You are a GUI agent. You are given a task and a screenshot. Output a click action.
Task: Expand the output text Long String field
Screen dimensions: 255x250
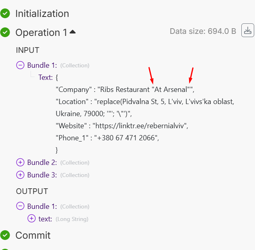[x=31, y=219]
